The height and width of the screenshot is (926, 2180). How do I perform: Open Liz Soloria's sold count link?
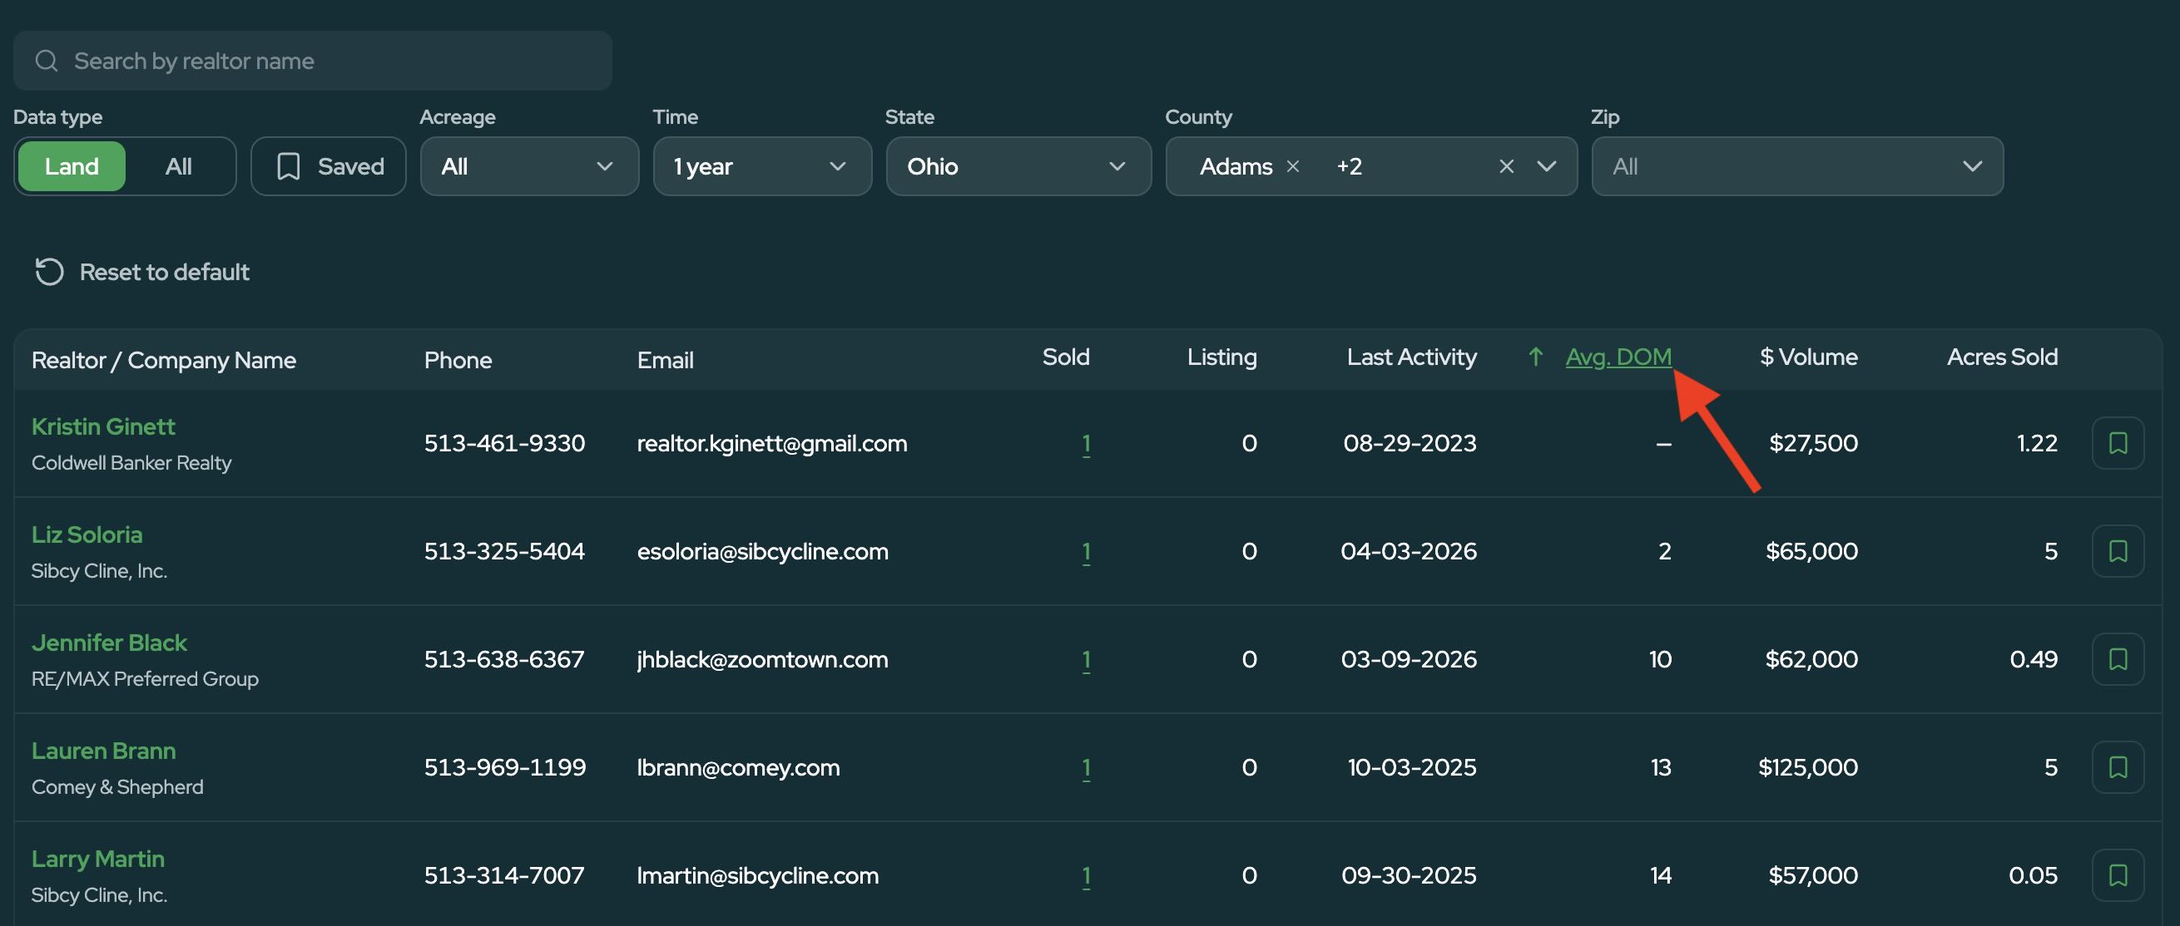(x=1086, y=552)
